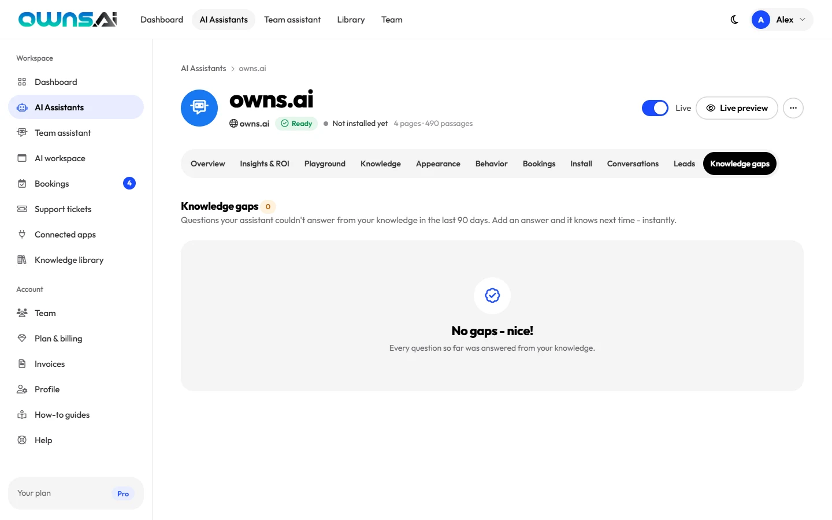
Task: Open AI workspace via its window icon
Action: pyautogui.click(x=22, y=158)
